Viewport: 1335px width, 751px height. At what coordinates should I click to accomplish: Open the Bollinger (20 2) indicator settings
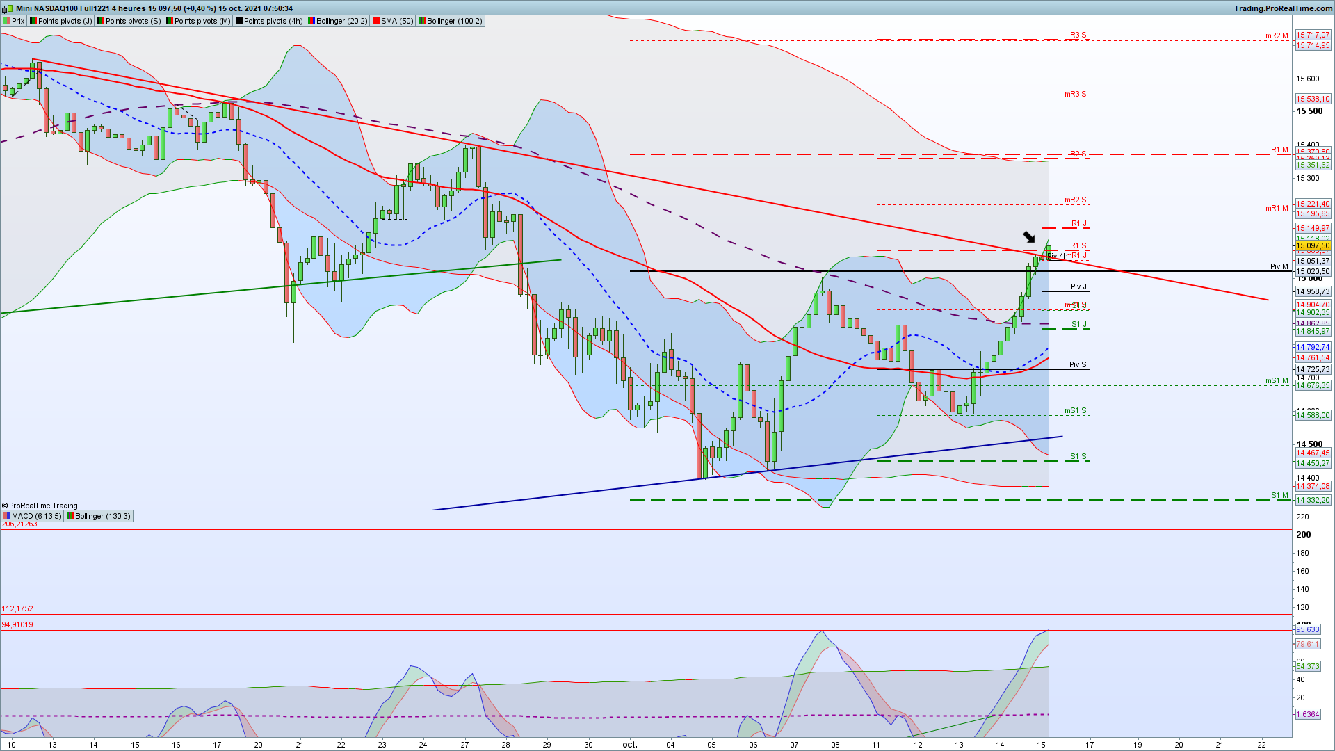tap(341, 21)
